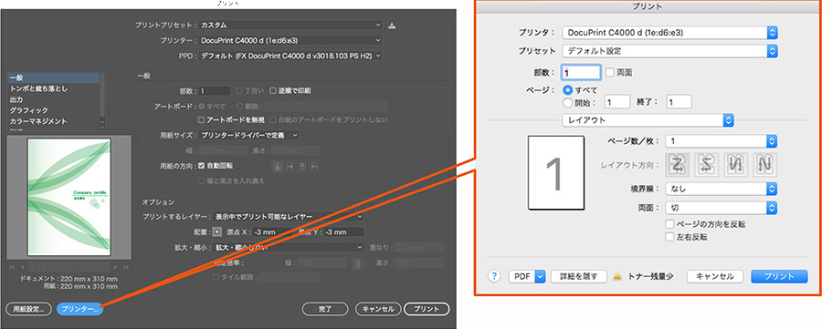The height and width of the screenshot is (329, 822).
Task: Click category list scrollbar
Action: pos(102,102)
